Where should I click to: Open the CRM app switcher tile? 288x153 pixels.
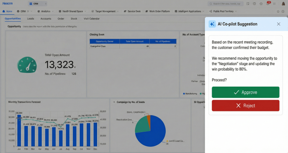point(38,3)
